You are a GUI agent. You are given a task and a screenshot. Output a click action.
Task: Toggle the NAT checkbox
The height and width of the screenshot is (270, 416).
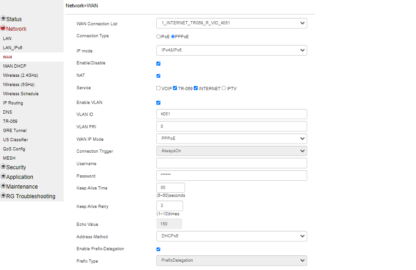pos(159,76)
